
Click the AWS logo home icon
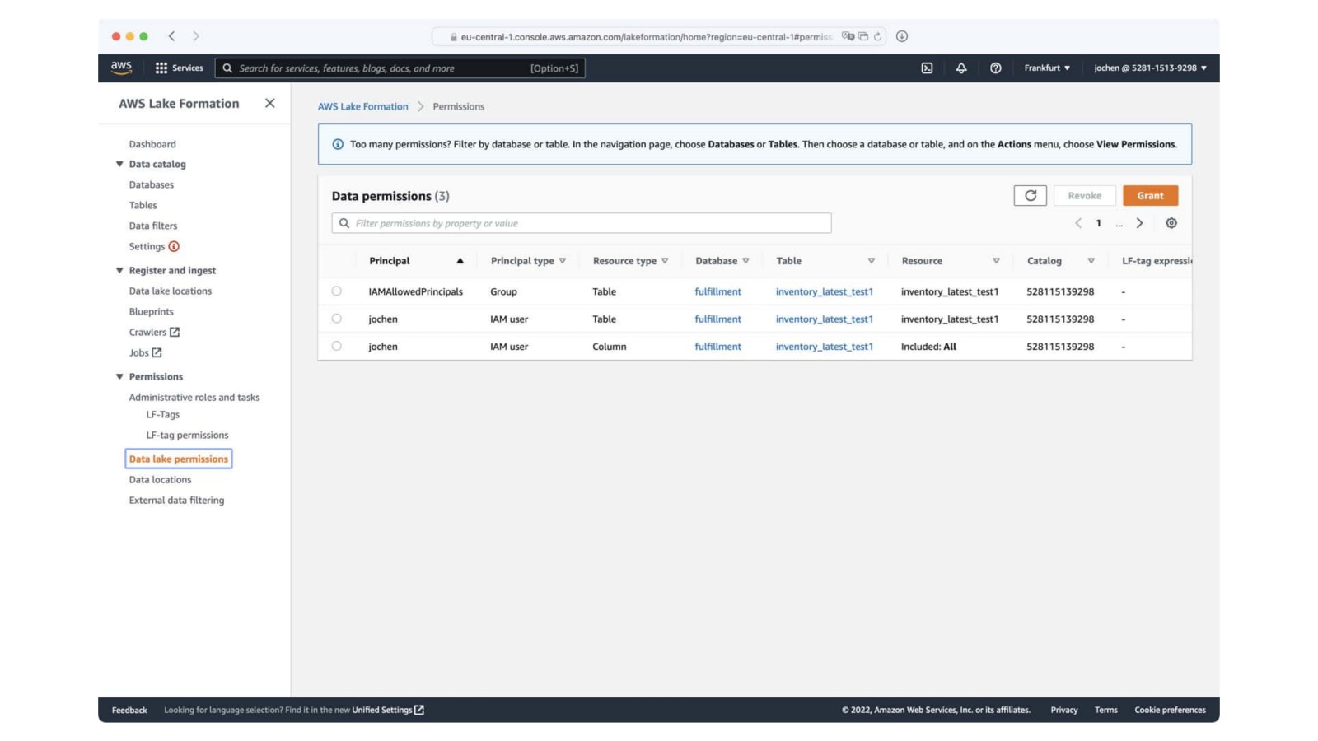(121, 68)
